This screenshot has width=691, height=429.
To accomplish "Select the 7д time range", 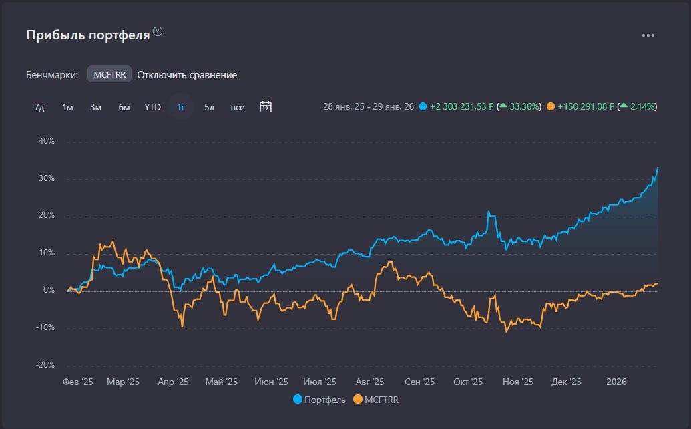I will [39, 107].
